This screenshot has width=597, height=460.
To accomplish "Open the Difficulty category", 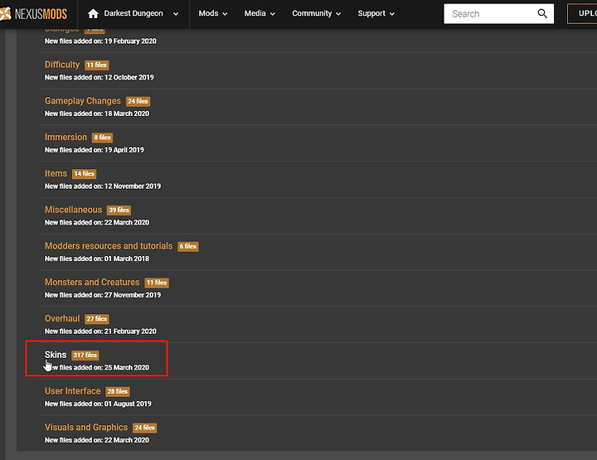I will tap(62, 65).
